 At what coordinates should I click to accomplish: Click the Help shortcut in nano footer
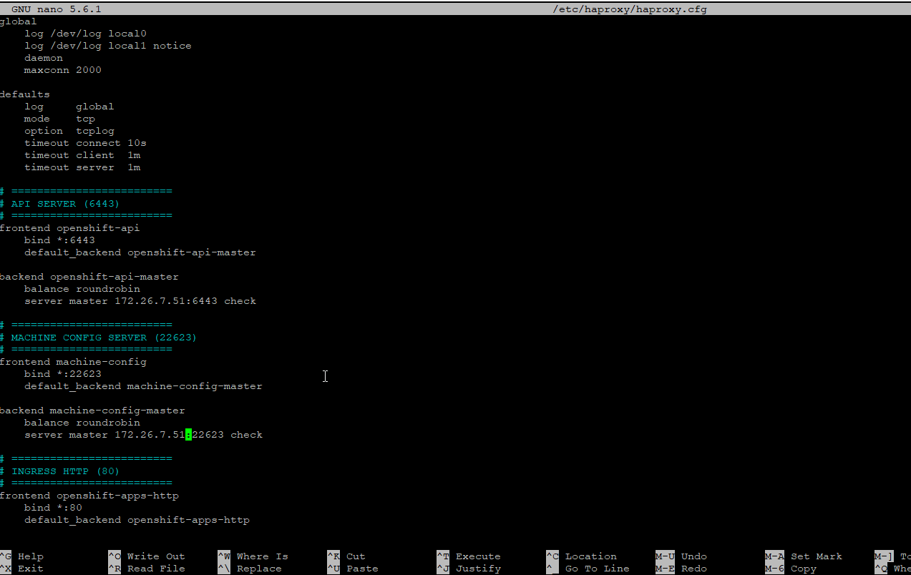click(30, 556)
